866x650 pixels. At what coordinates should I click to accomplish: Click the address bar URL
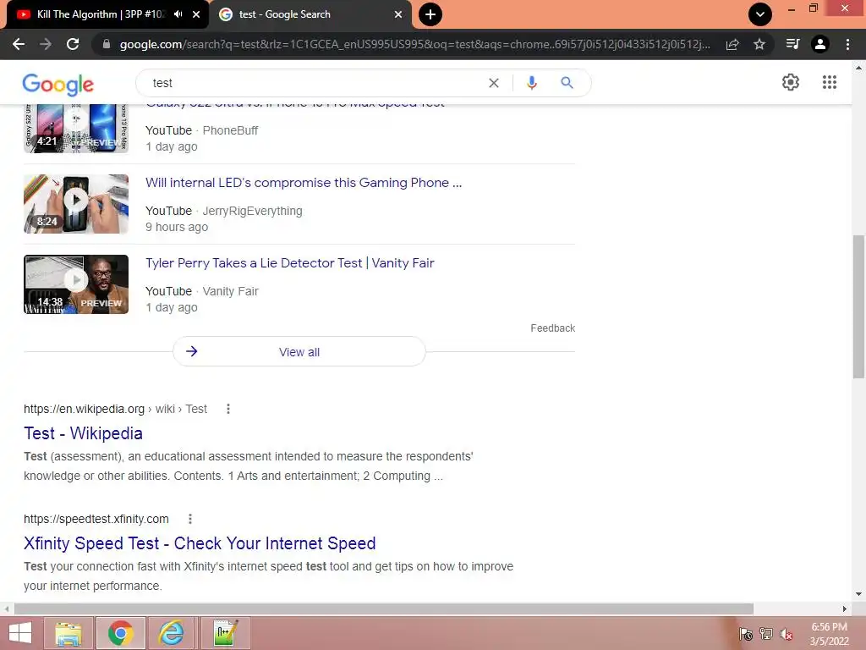tap(414, 44)
